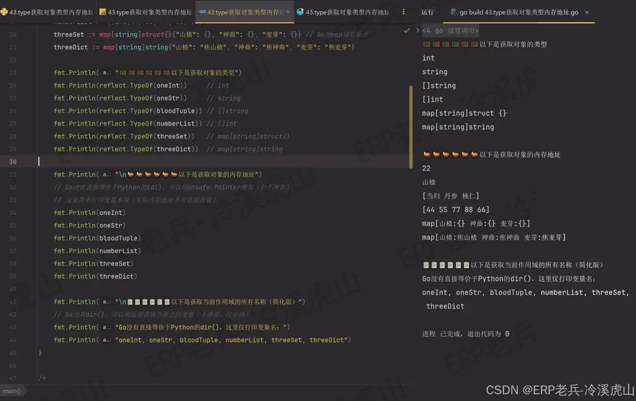Close the active Go editor tab

288,12
